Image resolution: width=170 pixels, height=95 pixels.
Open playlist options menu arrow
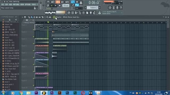[22, 17]
